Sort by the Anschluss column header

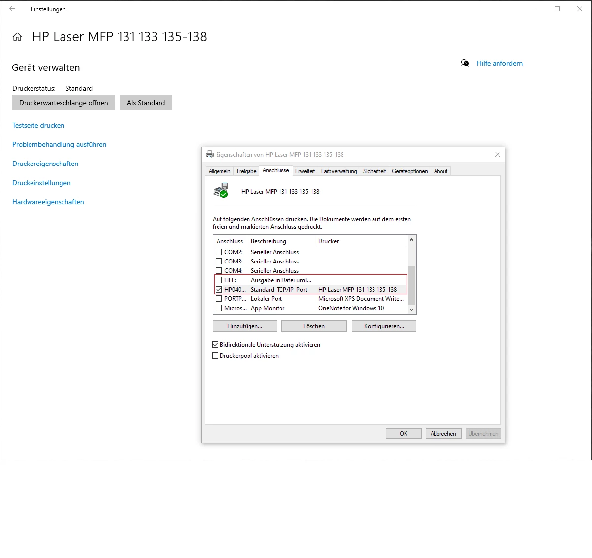(x=230, y=241)
